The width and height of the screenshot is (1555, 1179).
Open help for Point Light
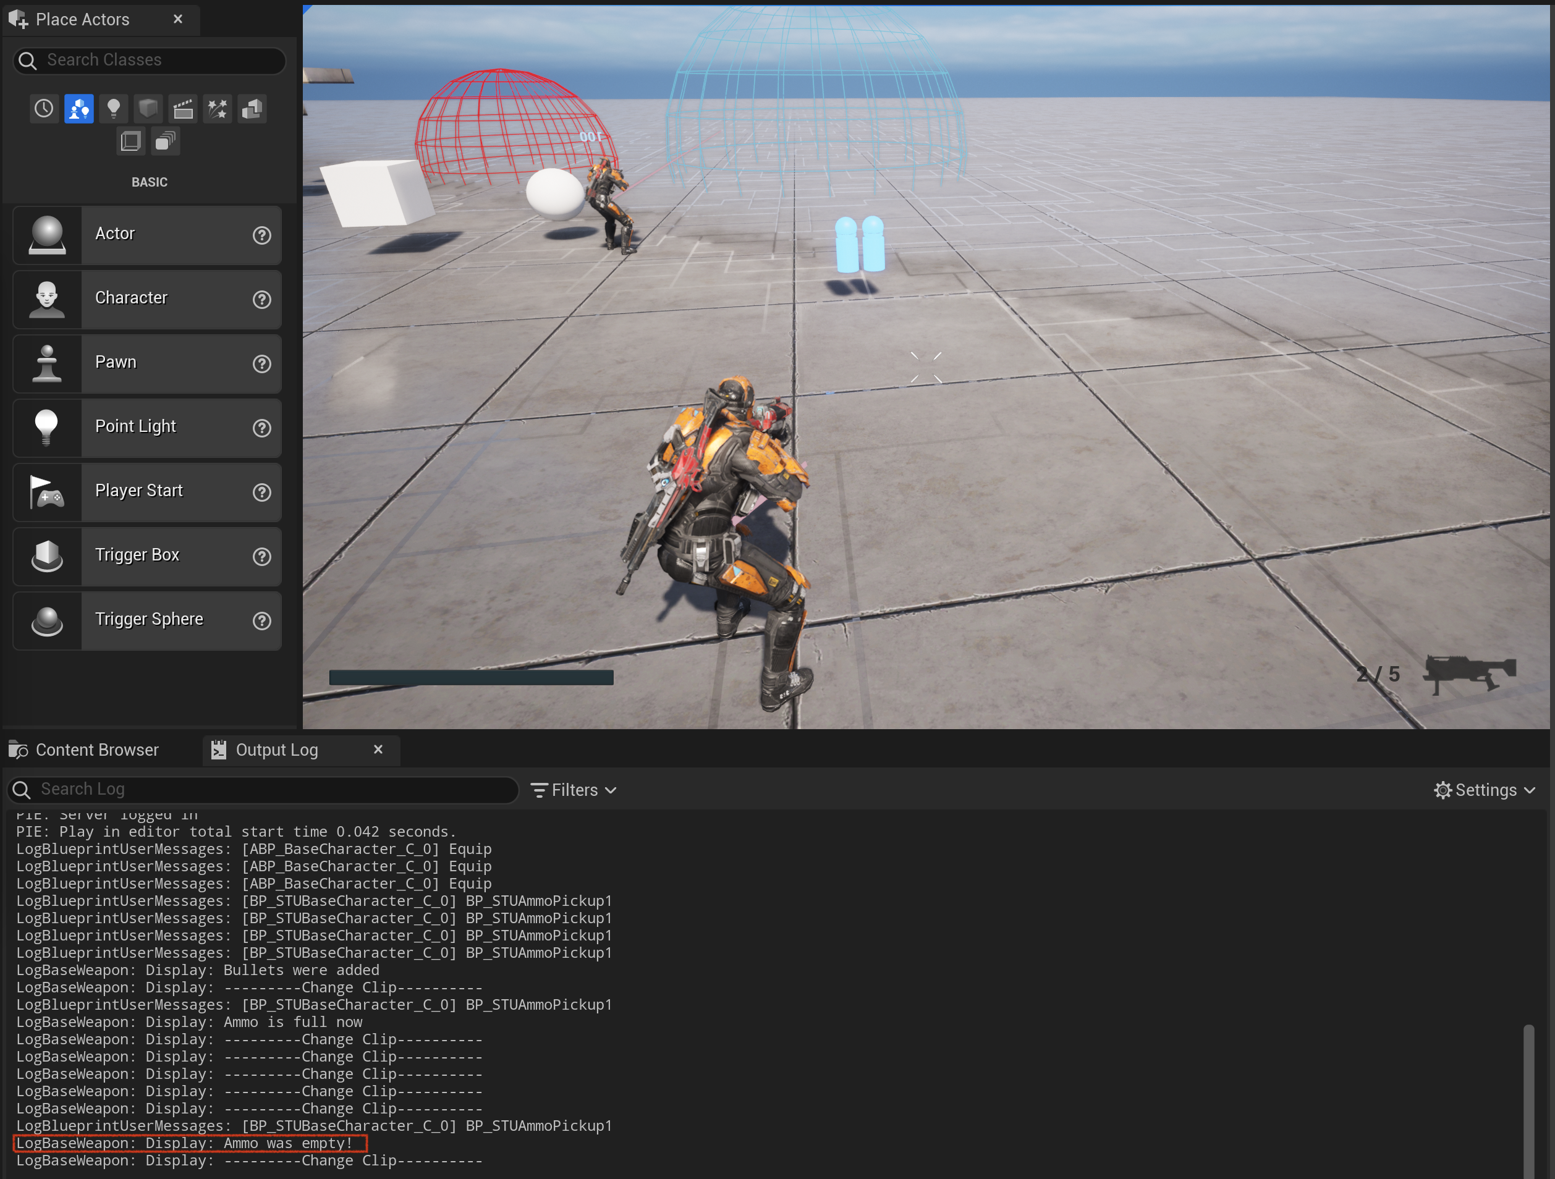tap(262, 428)
